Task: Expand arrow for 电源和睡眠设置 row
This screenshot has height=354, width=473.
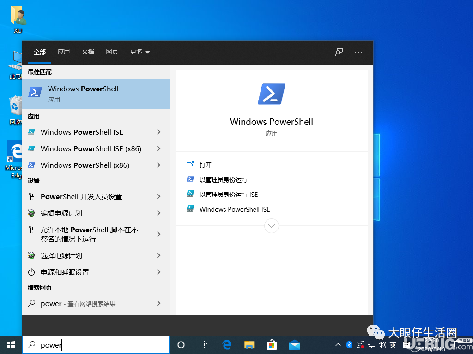Action: click(159, 272)
